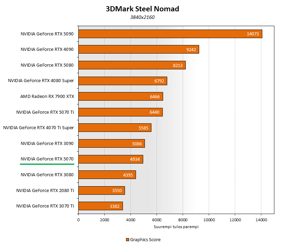This screenshot has width=285, height=247.
Task: Select the "NVIDIA GeForce RTX 4090" label
Action: pyautogui.click(x=47, y=49)
